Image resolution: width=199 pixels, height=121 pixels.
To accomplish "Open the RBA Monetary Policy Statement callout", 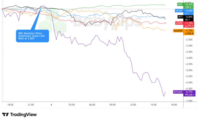I will click(32, 36).
